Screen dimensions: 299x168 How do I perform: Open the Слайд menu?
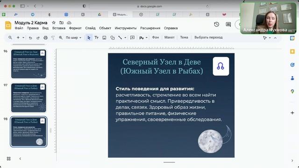coord(90,28)
